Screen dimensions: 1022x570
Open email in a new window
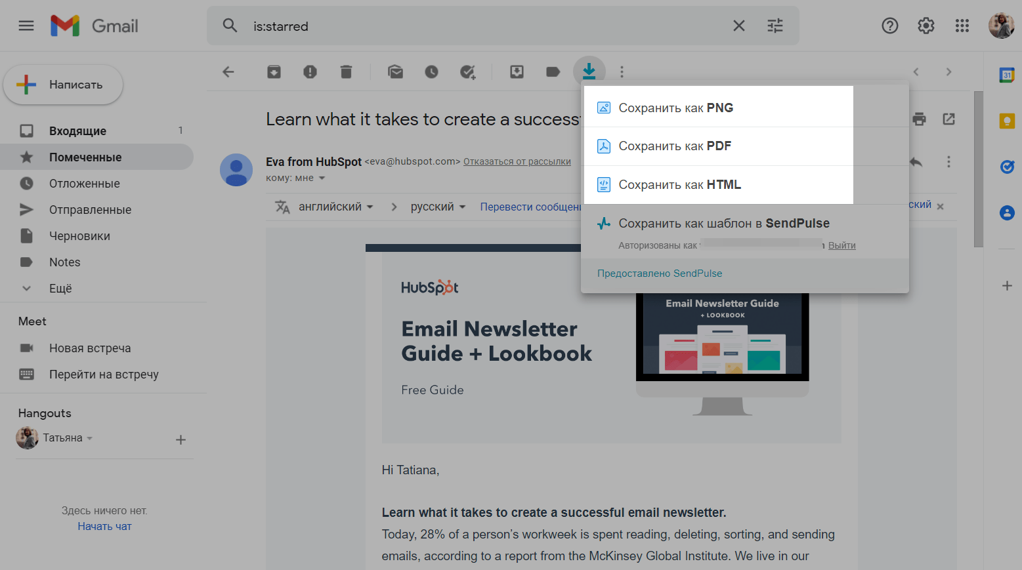949,119
